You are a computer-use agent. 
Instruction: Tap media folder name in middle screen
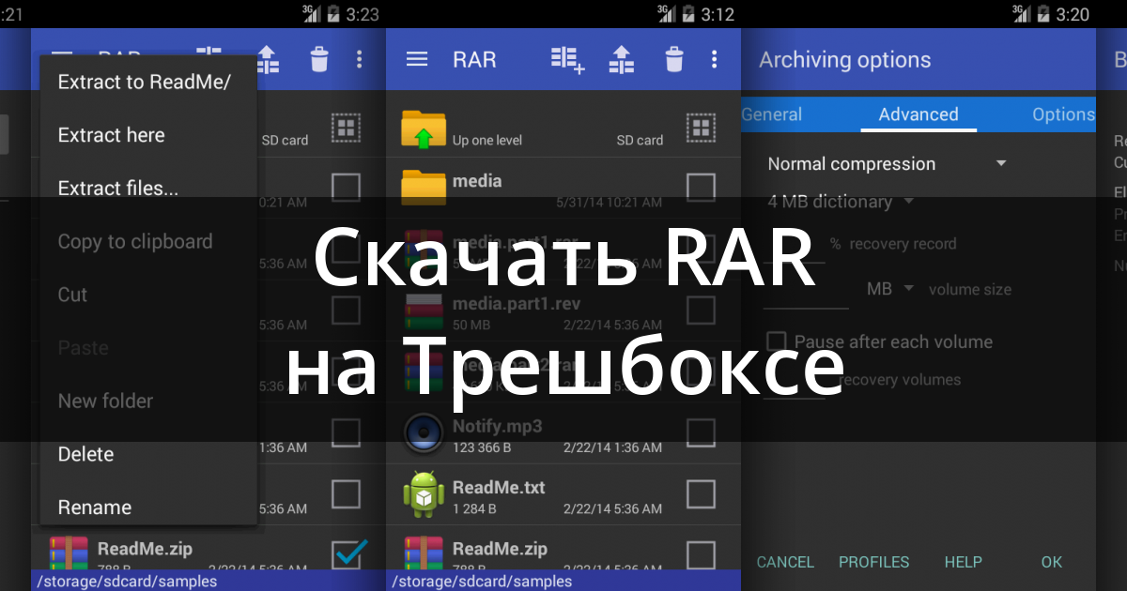pyautogui.click(x=477, y=180)
